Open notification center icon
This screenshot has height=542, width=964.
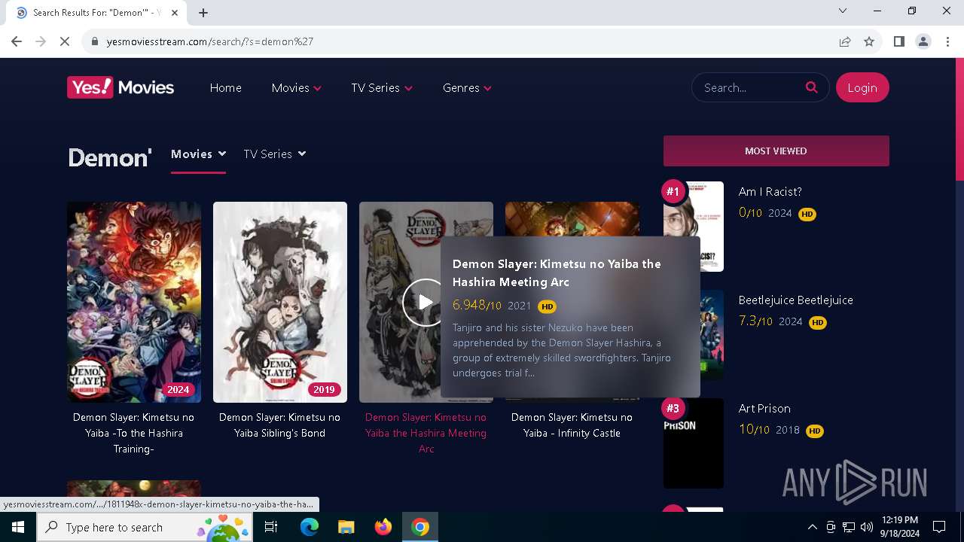[x=939, y=527]
